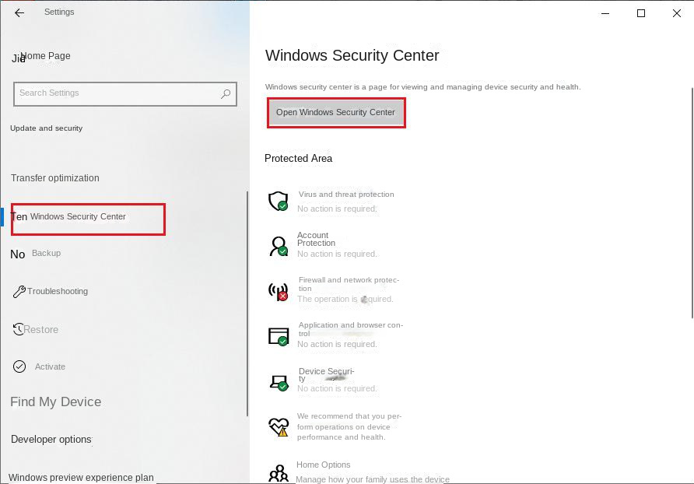Click the Activate checkmark circle icon
Screen dimensions: 694x484
click(x=19, y=367)
